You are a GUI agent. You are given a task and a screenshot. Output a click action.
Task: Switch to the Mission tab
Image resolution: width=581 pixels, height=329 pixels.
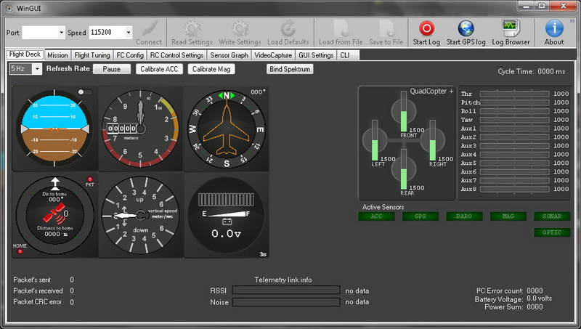tap(57, 55)
